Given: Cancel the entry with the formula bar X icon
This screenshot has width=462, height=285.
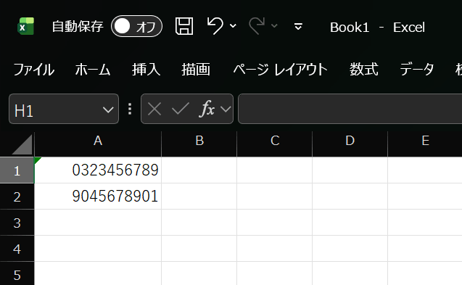Looking at the screenshot, I should pyautogui.click(x=154, y=109).
